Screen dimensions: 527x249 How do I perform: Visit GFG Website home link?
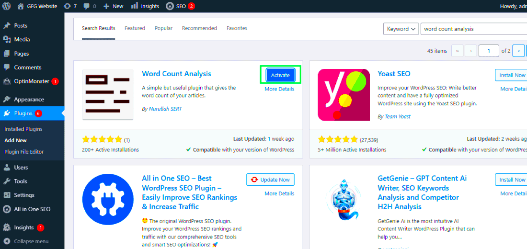[x=37, y=6]
